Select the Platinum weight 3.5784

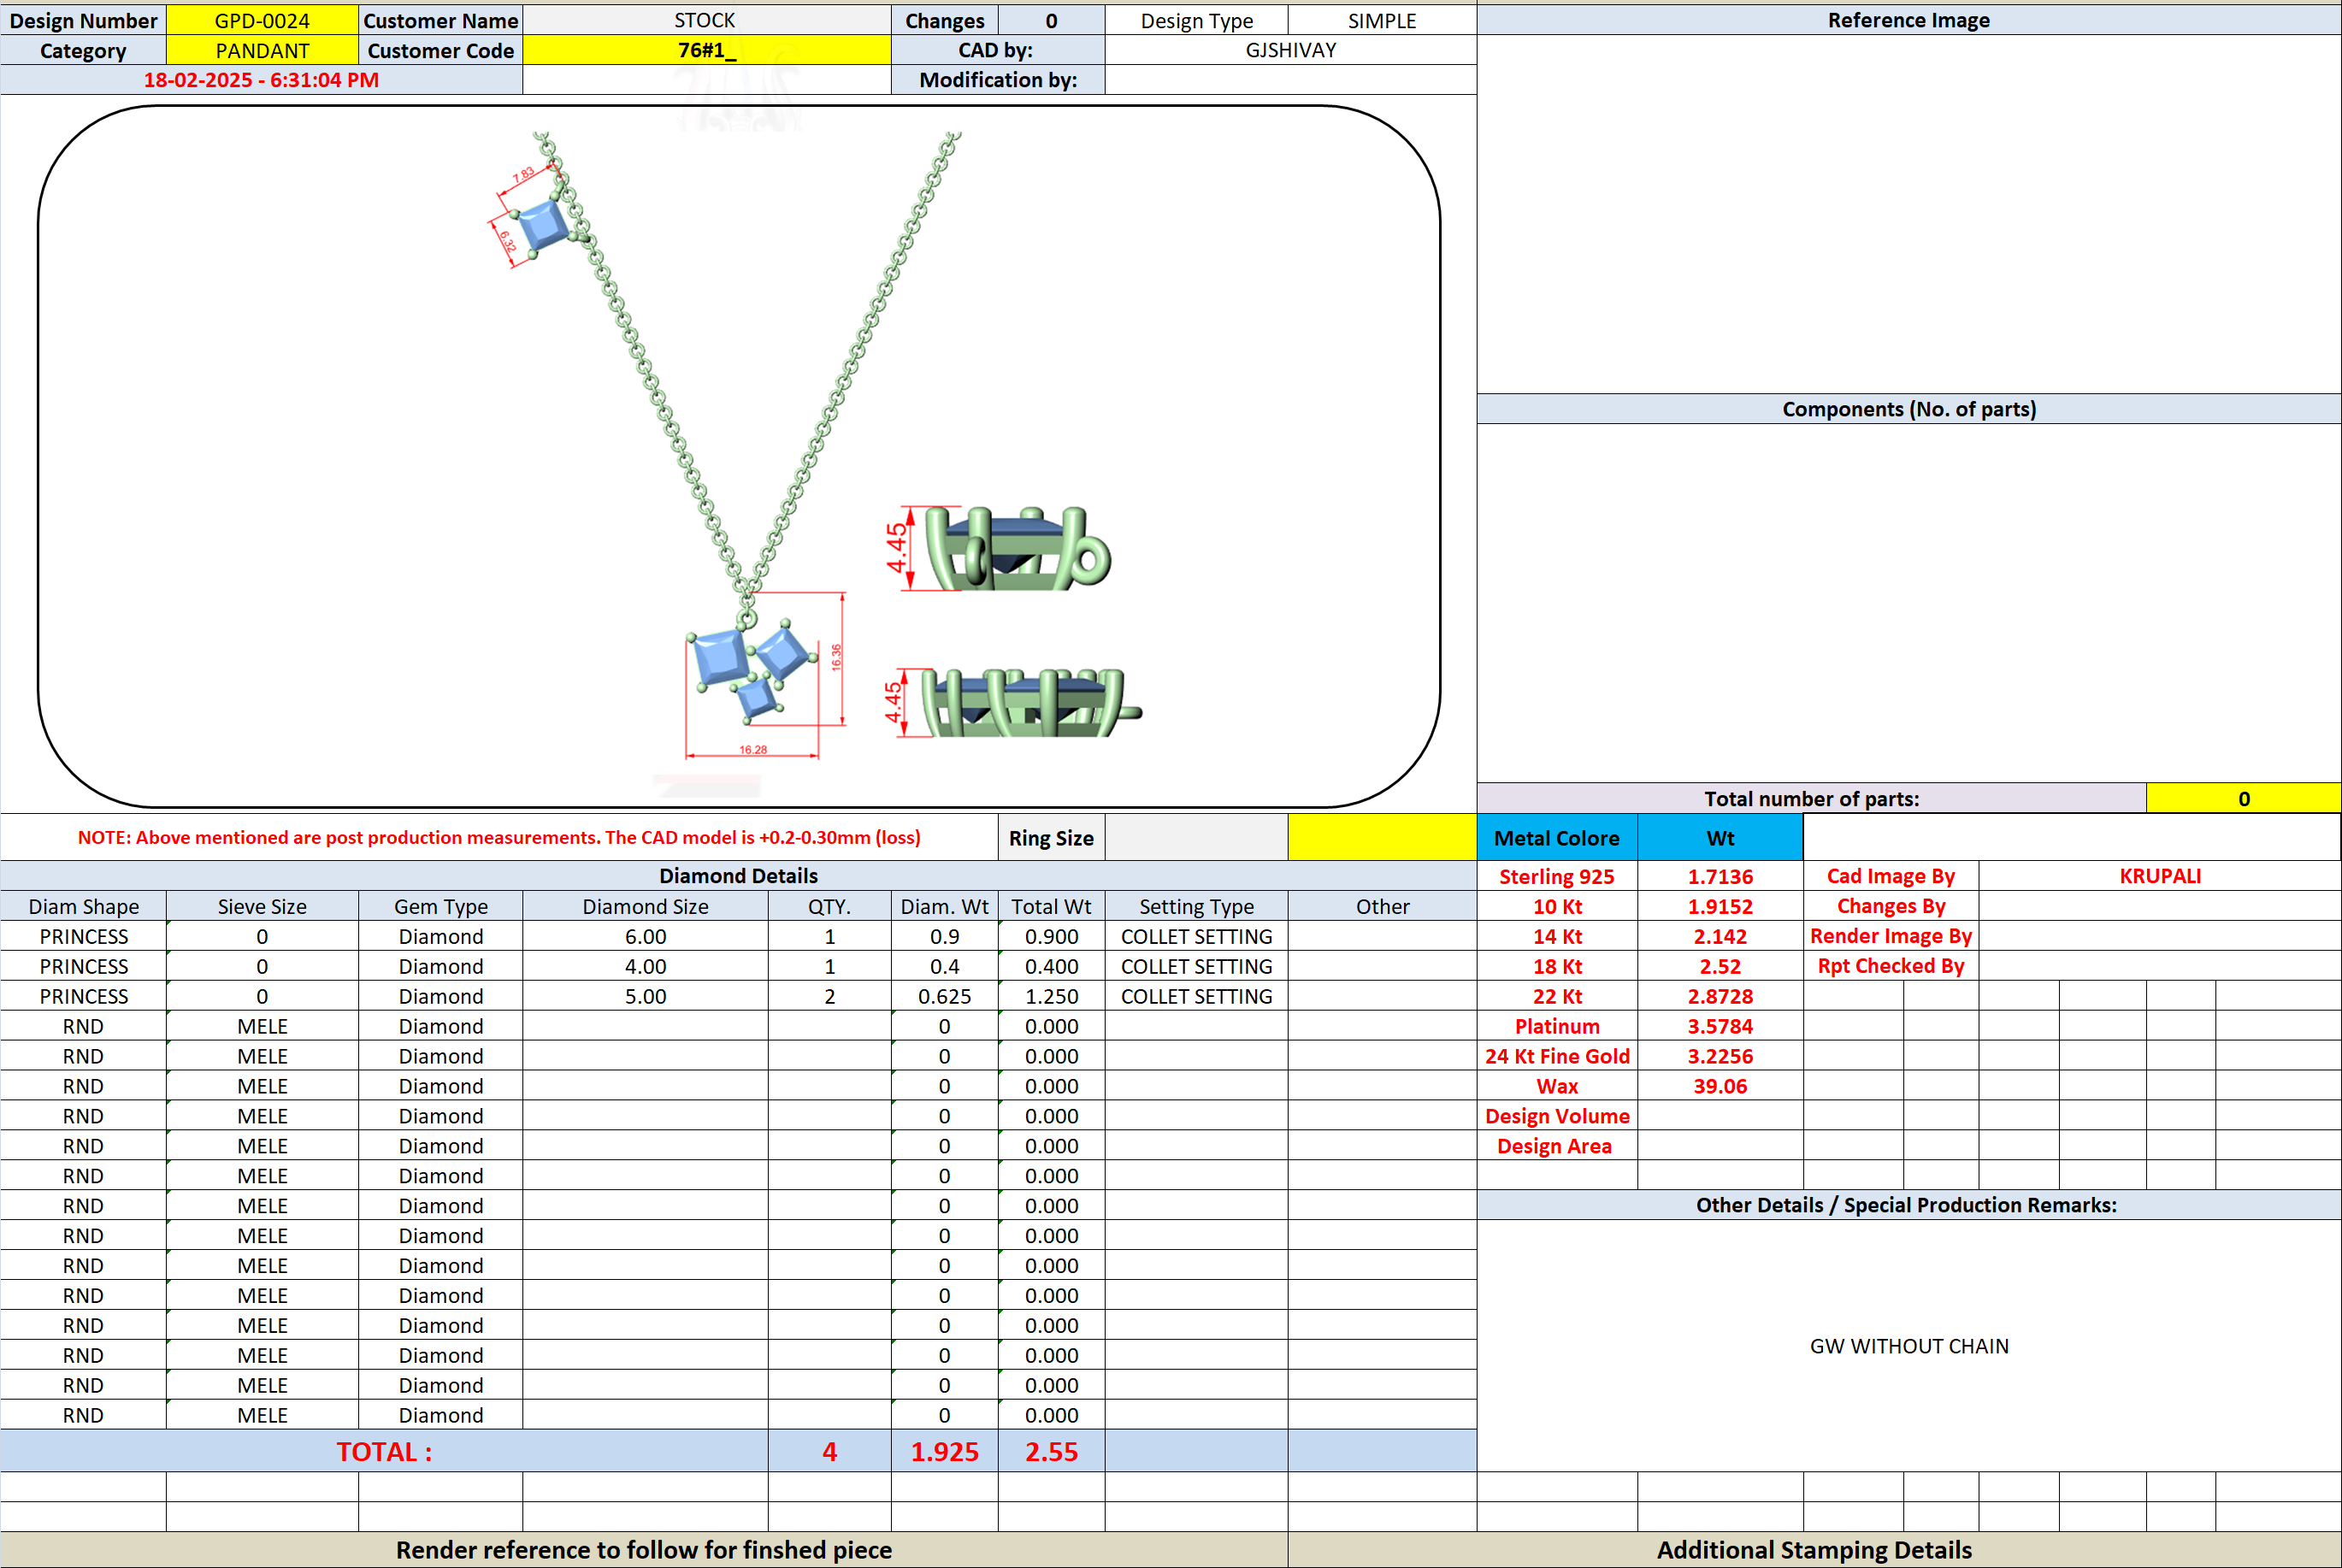point(1720,1026)
